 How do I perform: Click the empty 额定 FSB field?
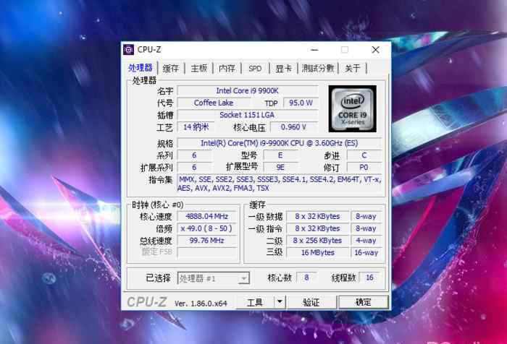[207, 252]
